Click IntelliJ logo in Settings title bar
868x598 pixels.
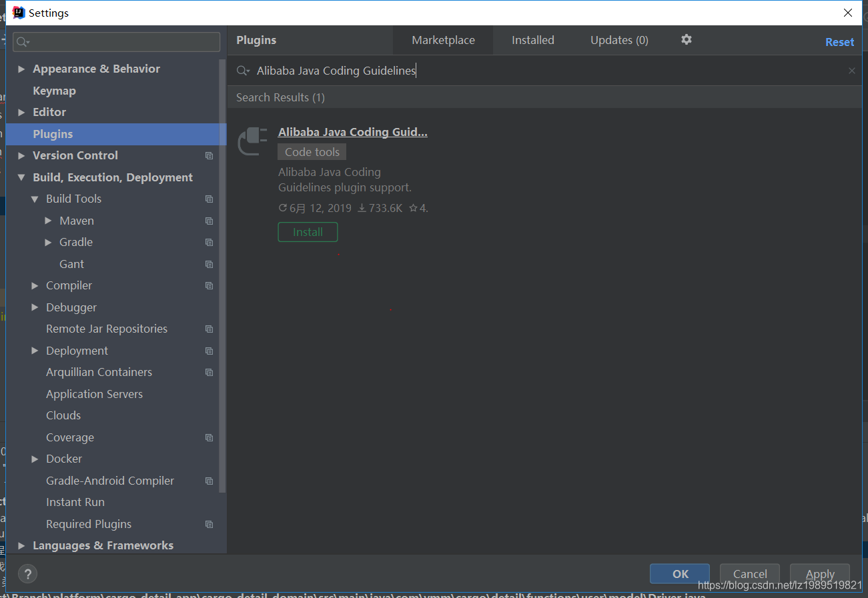click(19, 13)
